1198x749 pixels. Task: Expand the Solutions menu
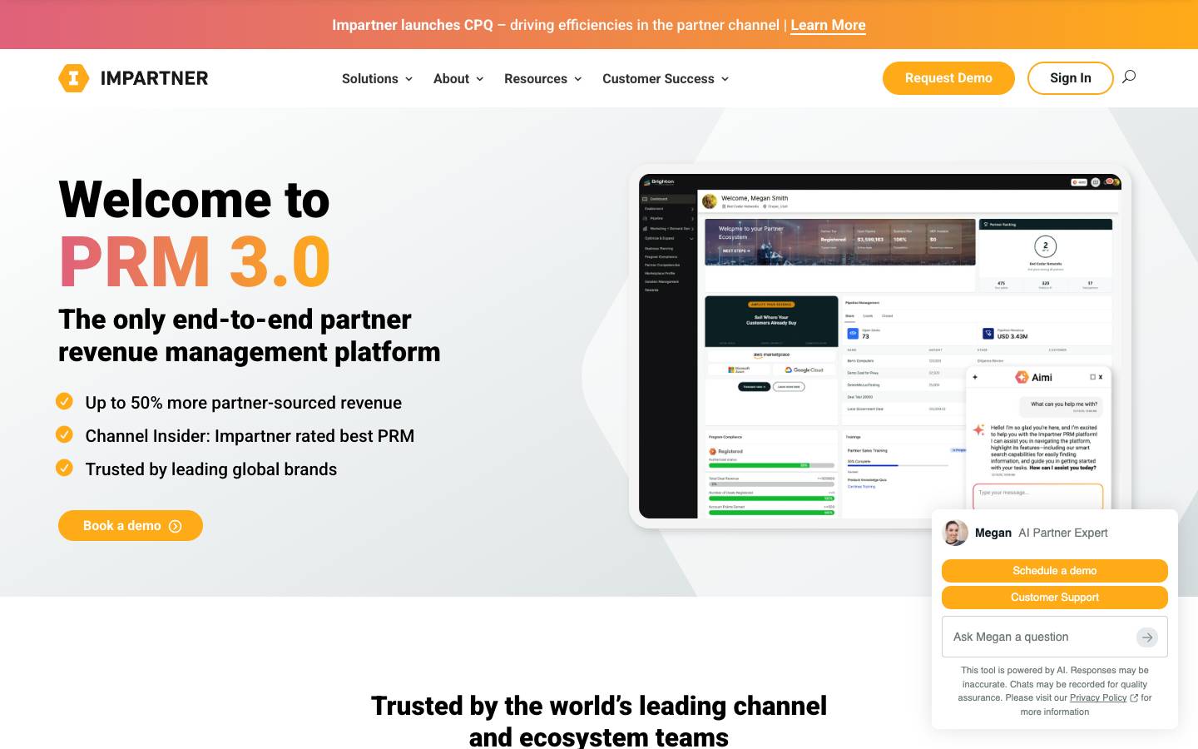point(378,78)
